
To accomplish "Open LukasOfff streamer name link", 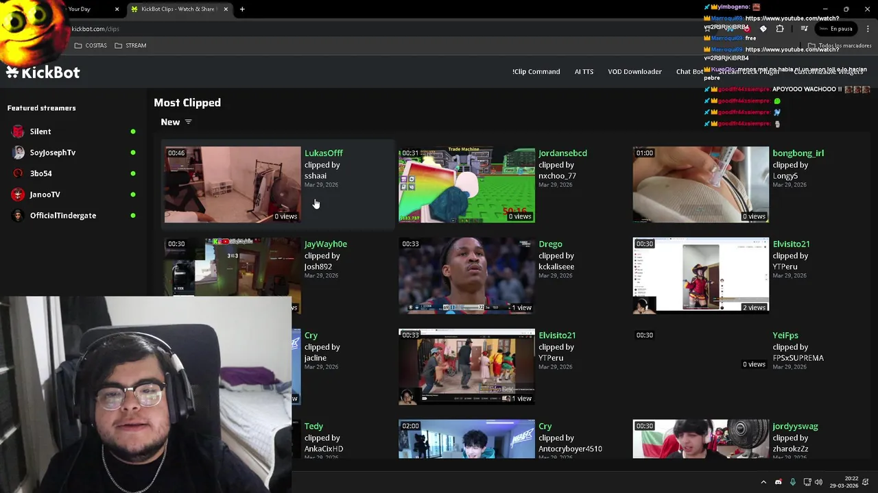I will click(324, 153).
